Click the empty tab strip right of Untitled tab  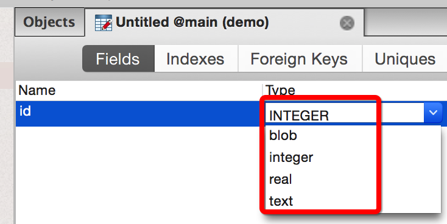[x=406, y=23]
